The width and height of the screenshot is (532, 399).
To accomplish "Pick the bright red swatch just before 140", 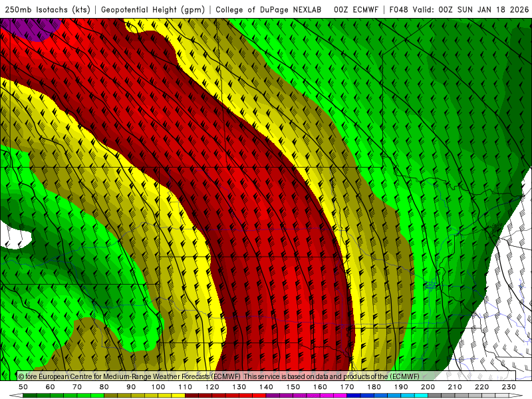I will click(x=259, y=396).
